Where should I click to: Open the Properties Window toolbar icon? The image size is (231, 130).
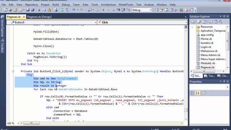(x=161, y=10)
